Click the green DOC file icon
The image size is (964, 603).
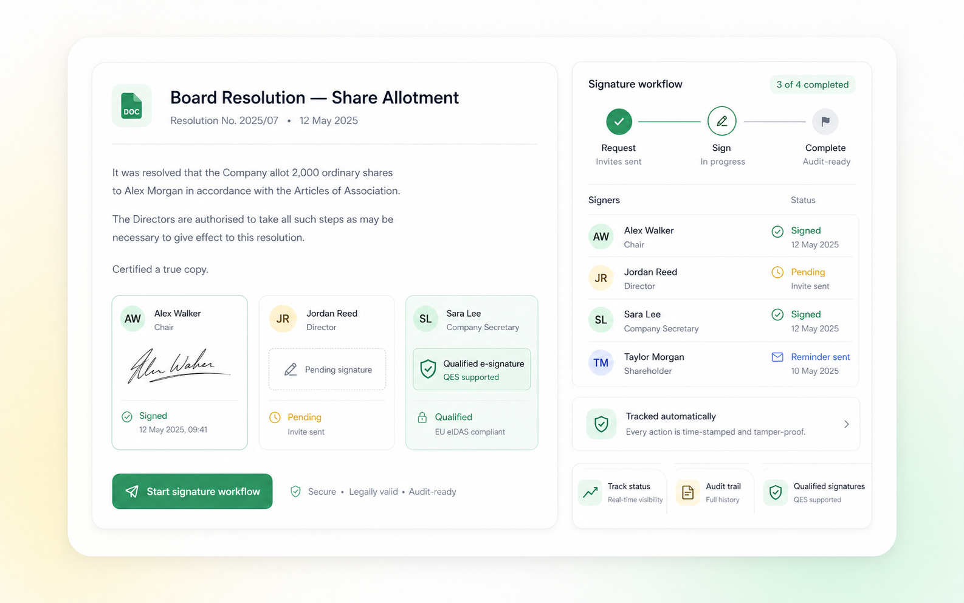[x=131, y=105]
